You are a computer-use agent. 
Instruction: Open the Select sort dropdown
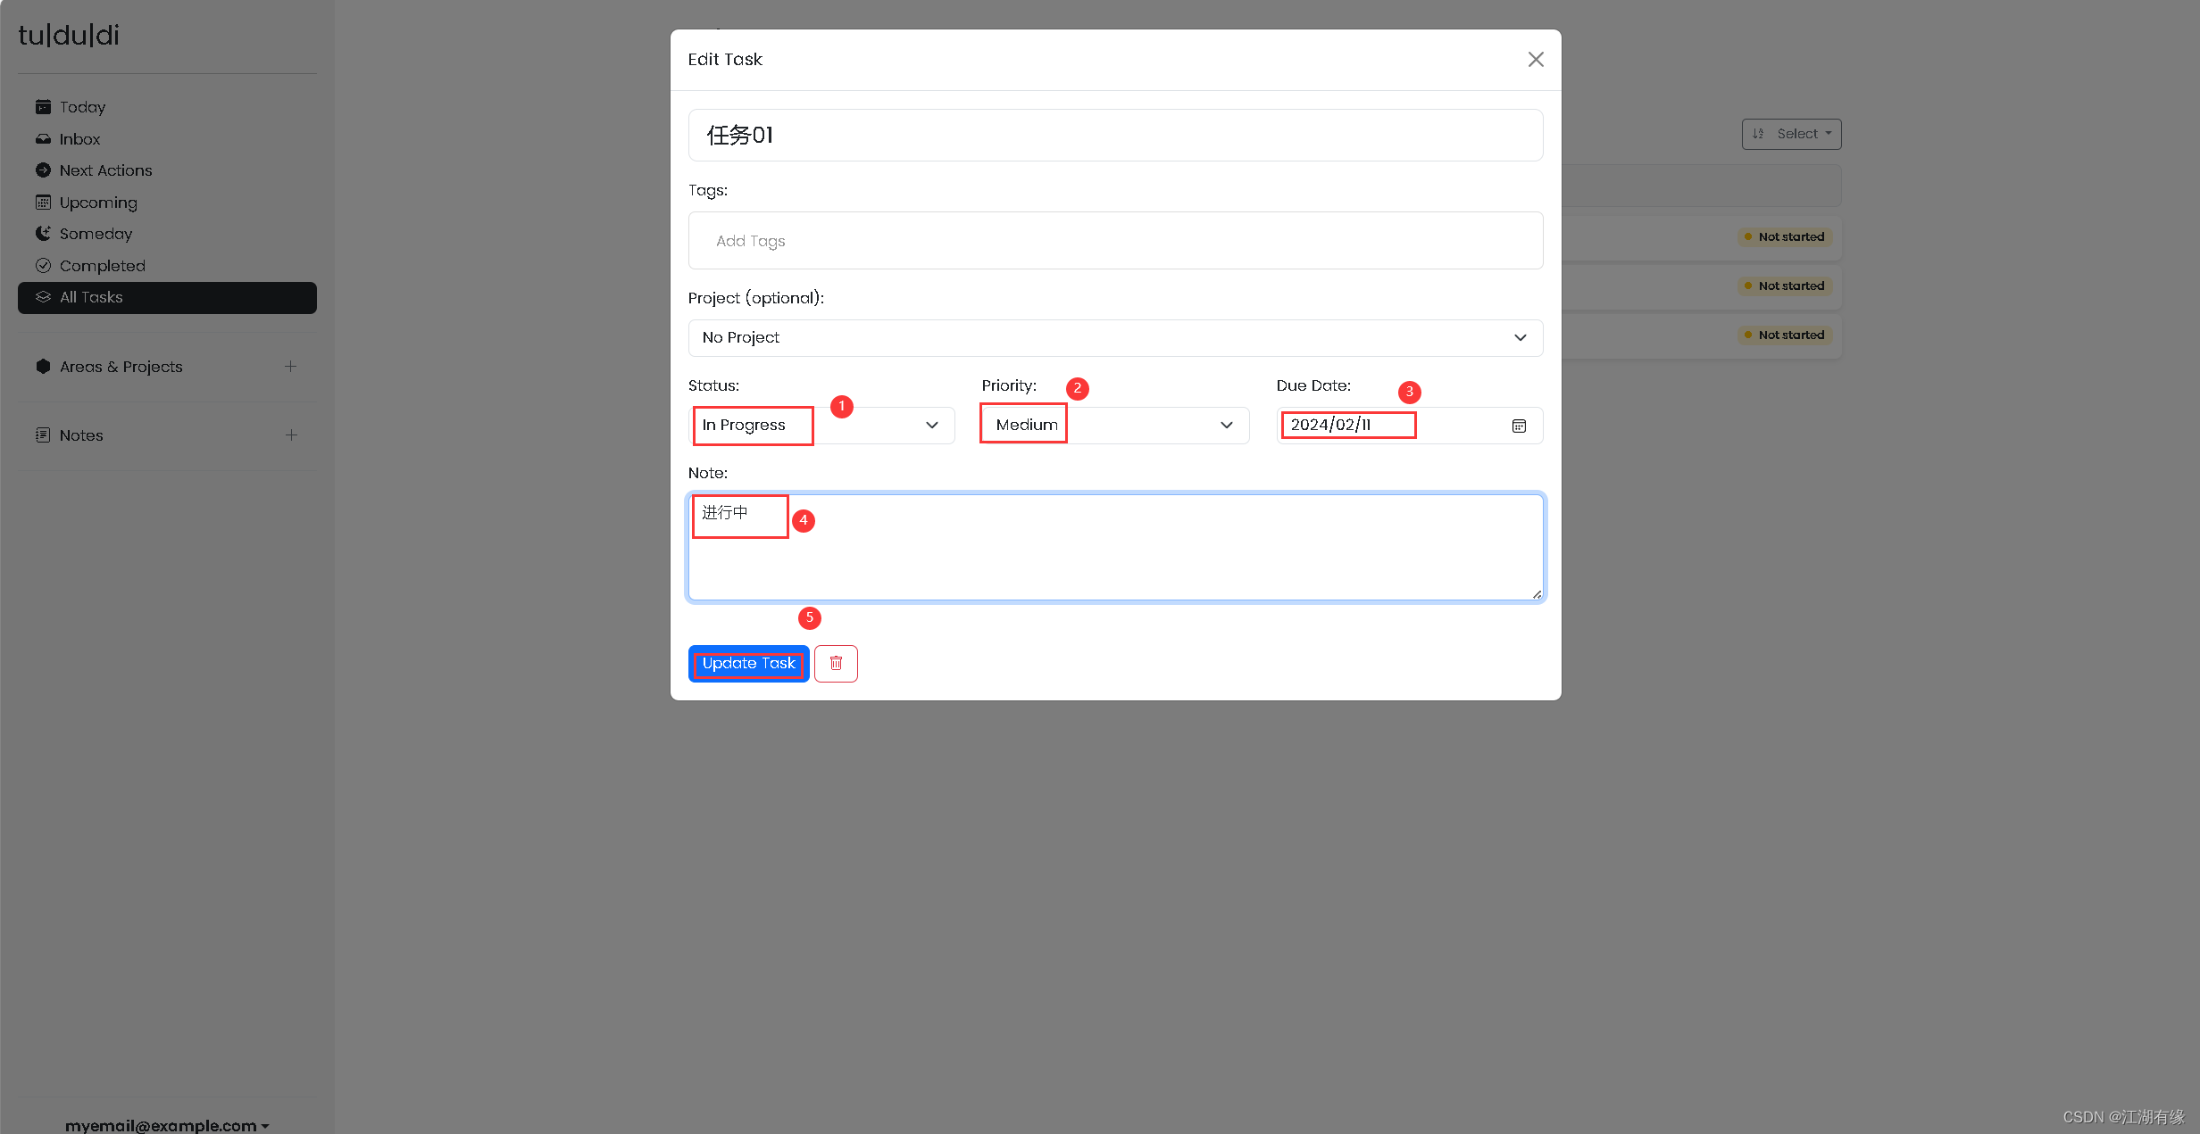pyautogui.click(x=1791, y=134)
